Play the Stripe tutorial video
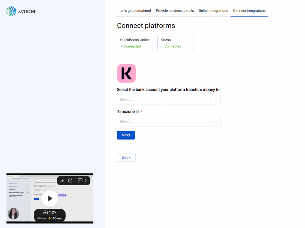 coord(50,198)
